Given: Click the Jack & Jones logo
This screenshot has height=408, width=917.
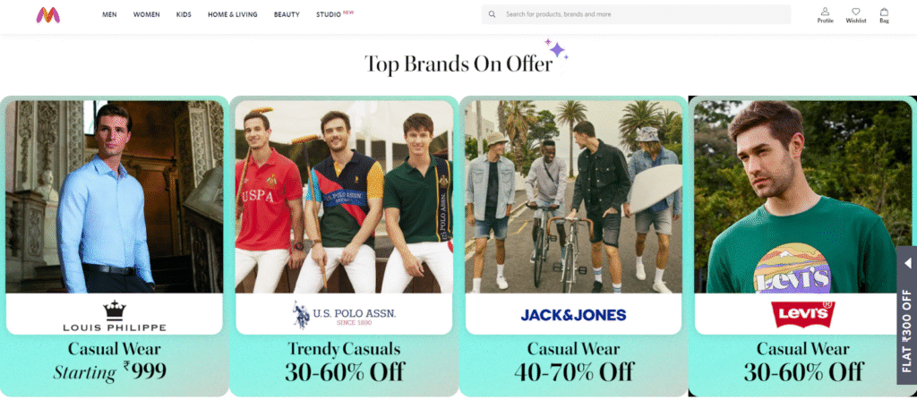Looking at the screenshot, I should click(573, 315).
